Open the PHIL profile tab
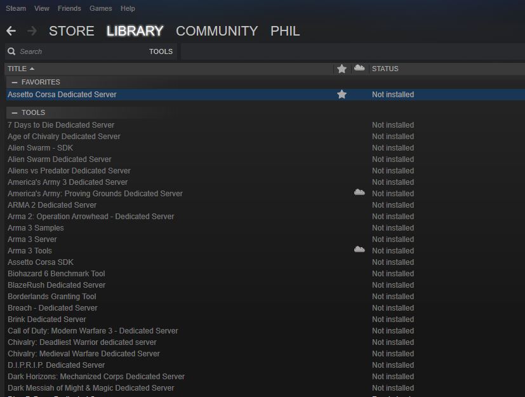This screenshot has width=525, height=397. coord(285,31)
